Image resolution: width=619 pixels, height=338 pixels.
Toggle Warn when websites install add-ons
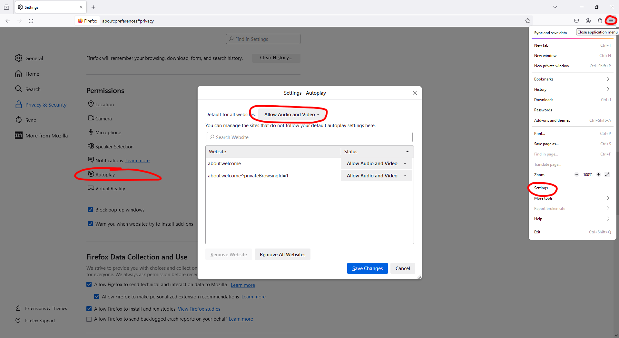coord(90,224)
